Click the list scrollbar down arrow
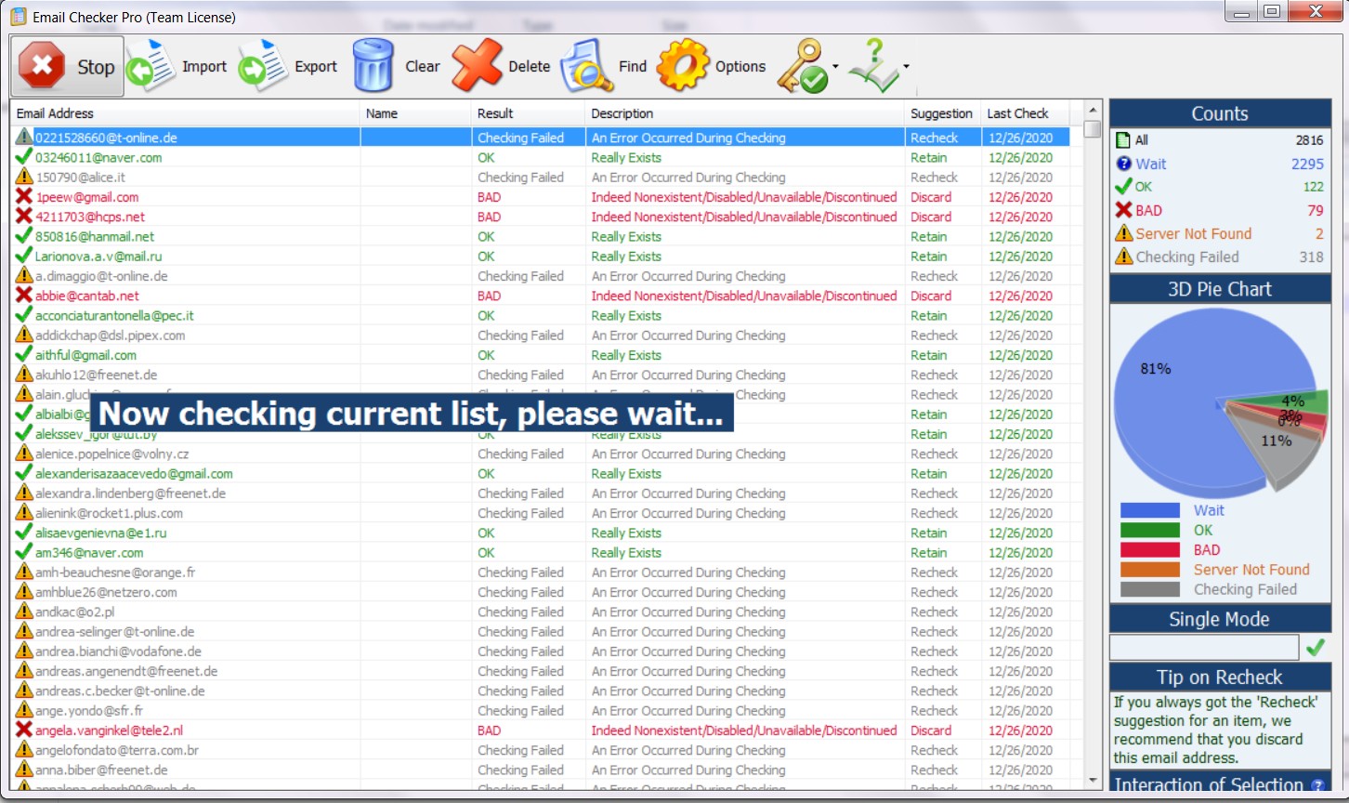The height and width of the screenshot is (803, 1349). (x=1093, y=781)
